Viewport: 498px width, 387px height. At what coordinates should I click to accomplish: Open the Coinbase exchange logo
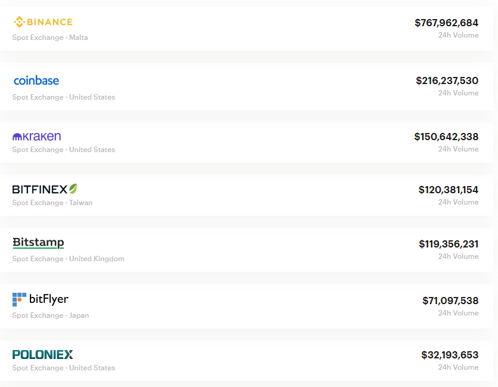36,81
